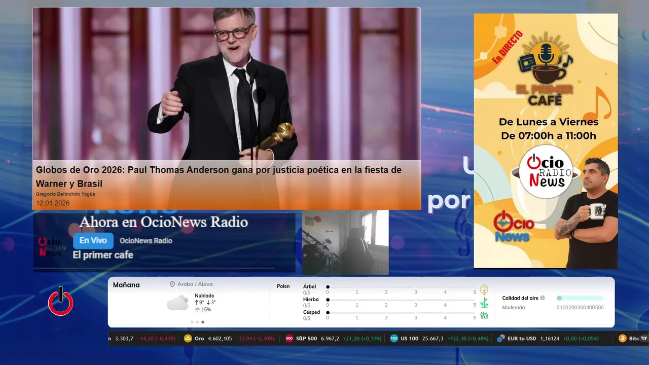Click the S&P 500 ticker name

[x=306, y=339]
